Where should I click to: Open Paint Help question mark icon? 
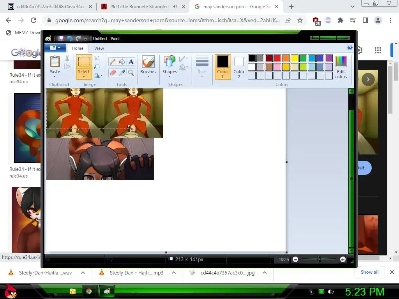pyautogui.click(x=350, y=47)
